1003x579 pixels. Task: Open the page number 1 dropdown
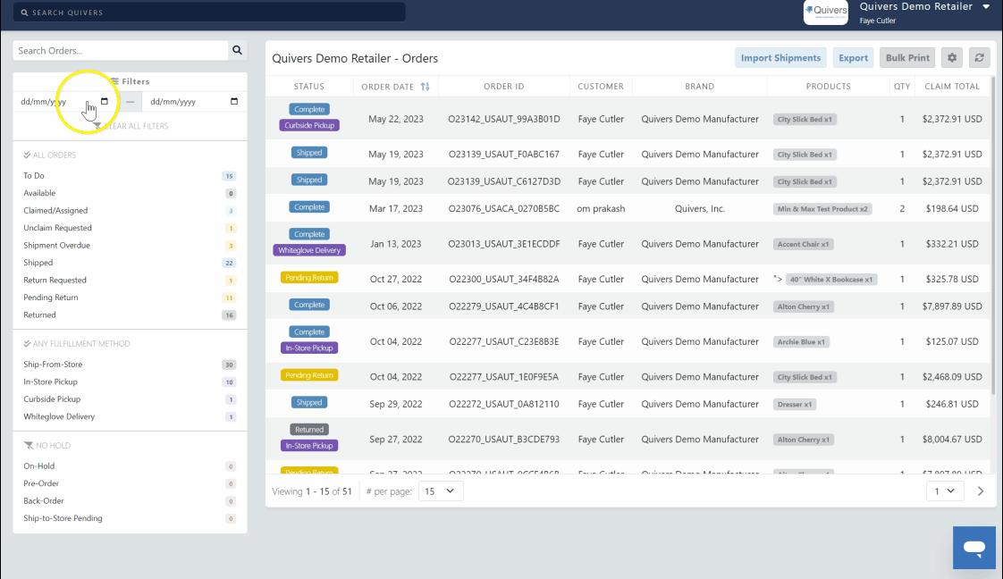(945, 491)
